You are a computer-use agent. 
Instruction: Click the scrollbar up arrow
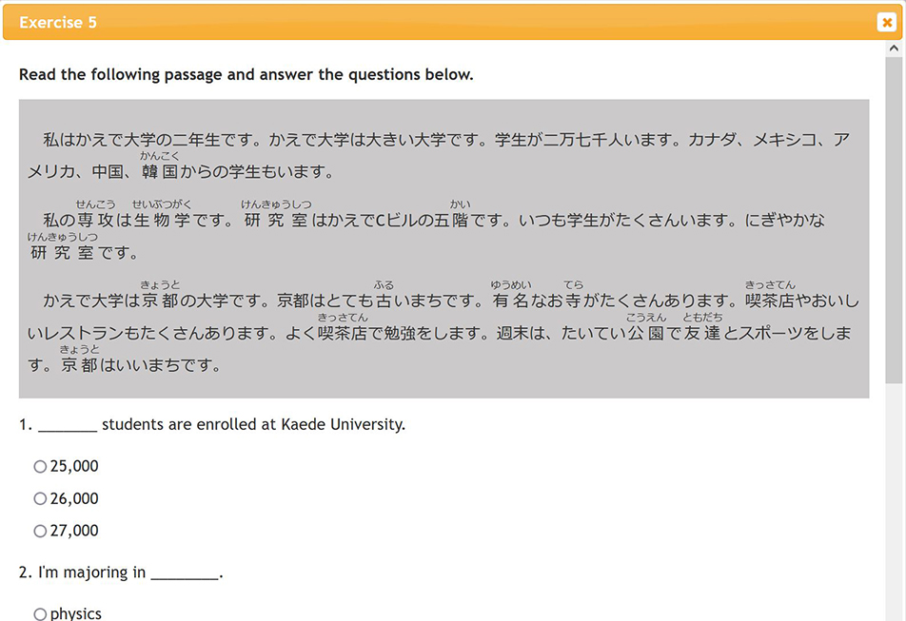tap(895, 49)
